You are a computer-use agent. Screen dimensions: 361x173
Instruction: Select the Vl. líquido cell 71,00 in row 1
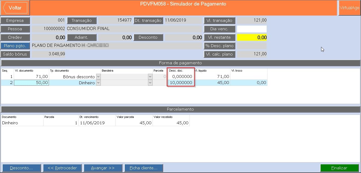tap(212, 77)
